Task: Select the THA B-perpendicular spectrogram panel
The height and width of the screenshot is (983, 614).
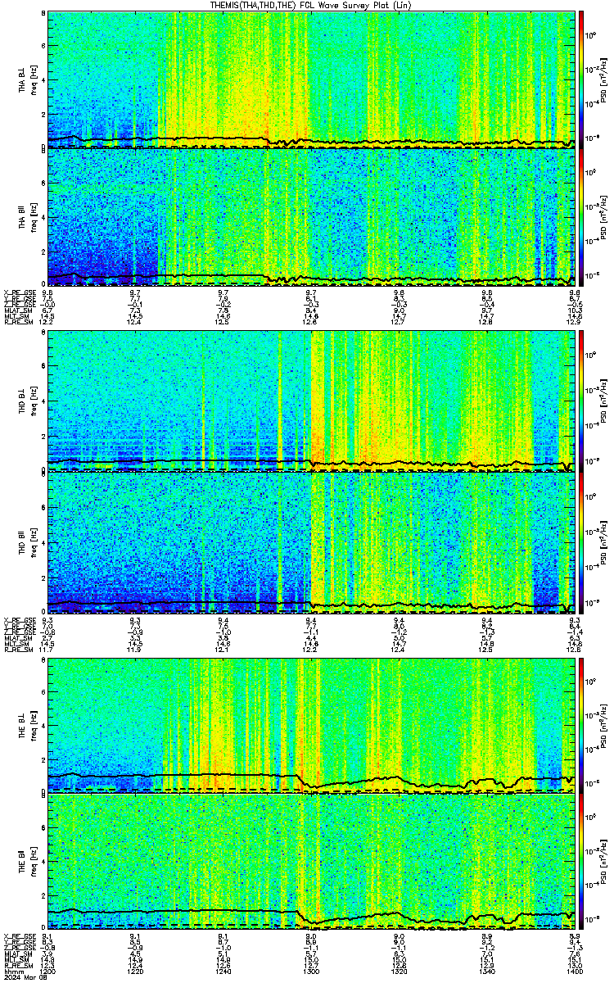Action: click(x=311, y=80)
